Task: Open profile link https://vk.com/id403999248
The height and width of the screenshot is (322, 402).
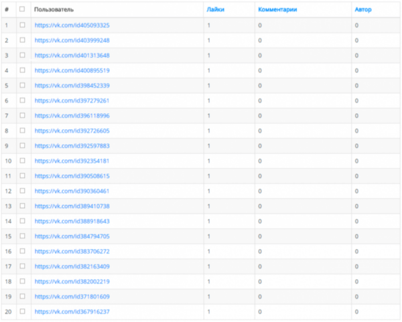Action: [x=72, y=40]
